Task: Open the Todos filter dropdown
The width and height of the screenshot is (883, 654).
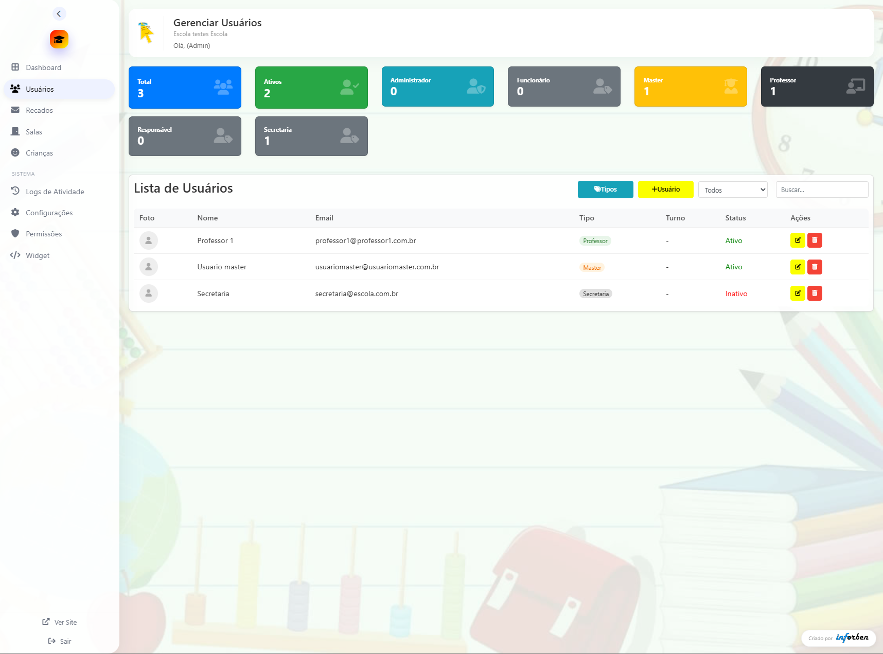Action: [732, 190]
